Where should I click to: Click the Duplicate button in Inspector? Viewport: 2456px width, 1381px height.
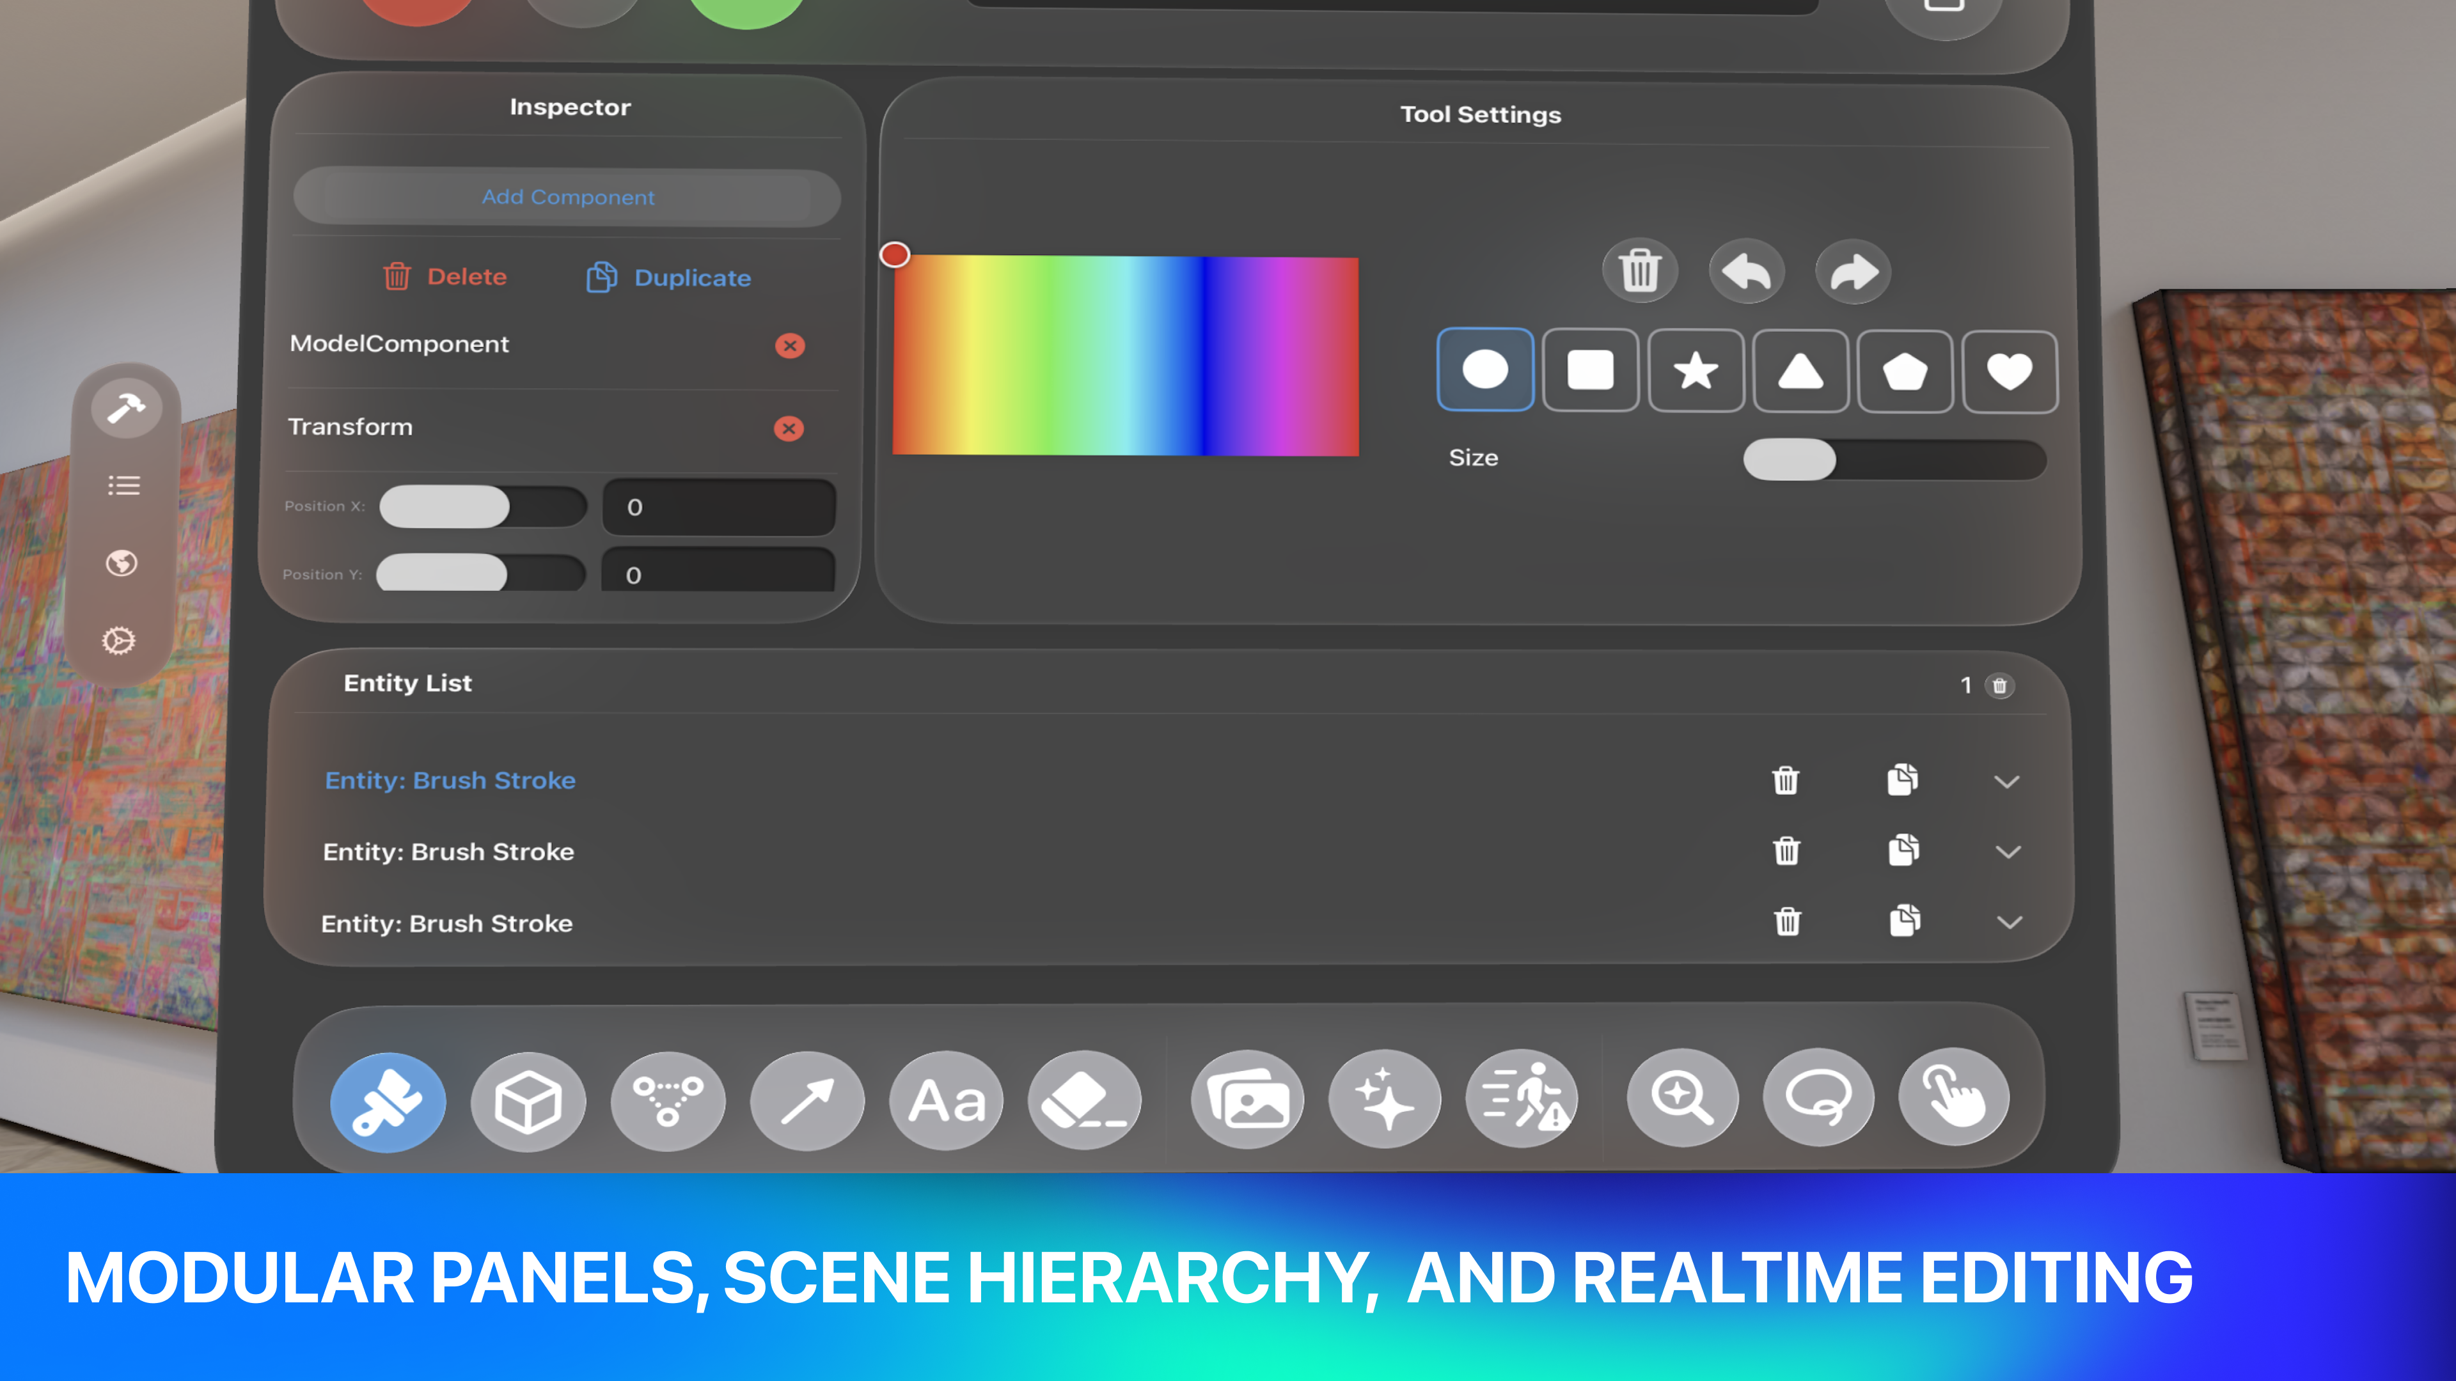click(x=668, y=277)
